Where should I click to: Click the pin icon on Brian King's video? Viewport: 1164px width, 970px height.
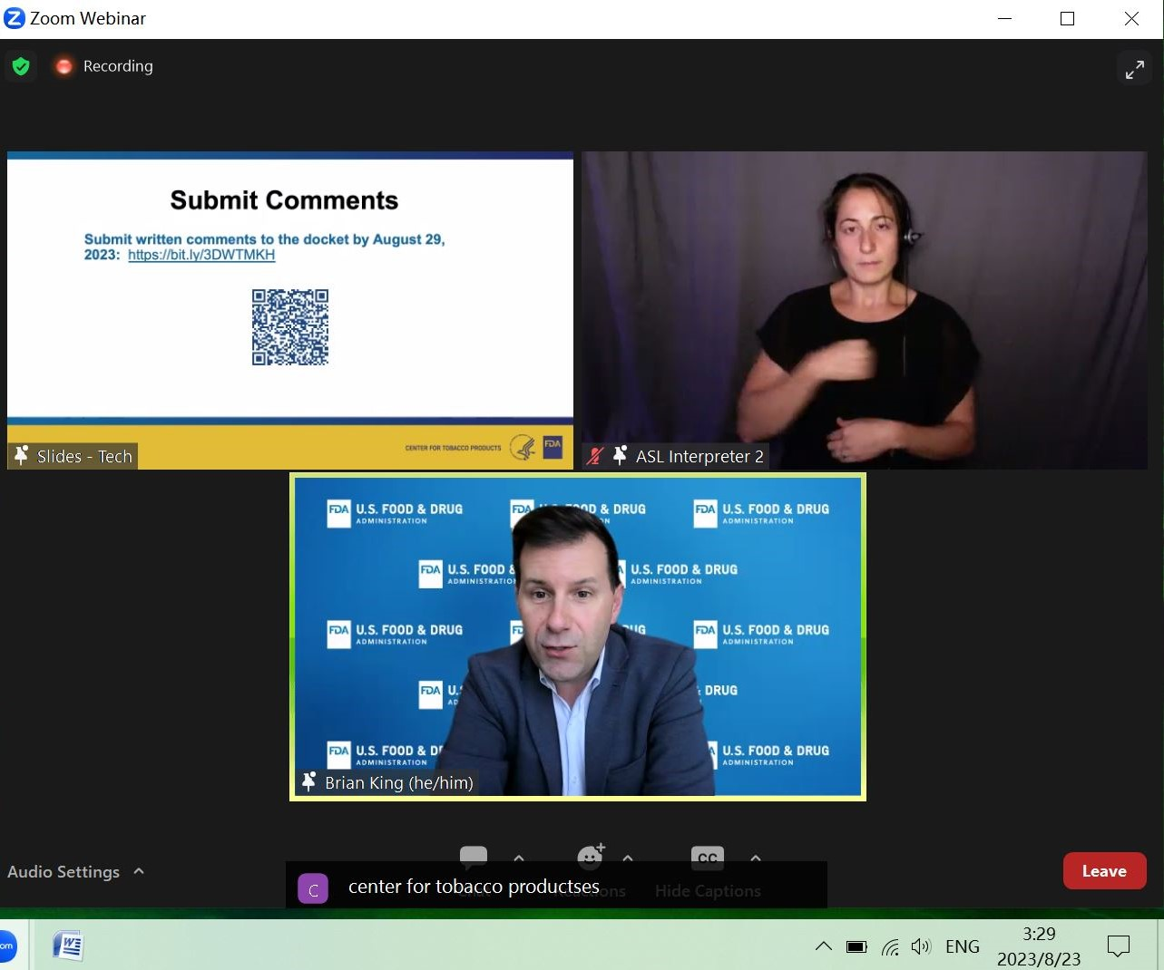pyautogui.click(x=309, y=781)
